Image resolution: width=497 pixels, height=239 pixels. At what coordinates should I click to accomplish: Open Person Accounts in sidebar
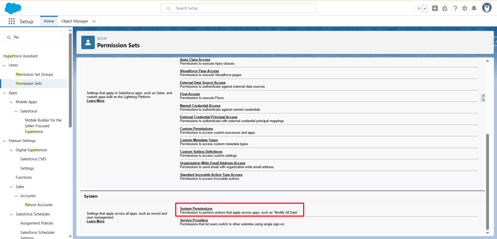coord(39,205)
